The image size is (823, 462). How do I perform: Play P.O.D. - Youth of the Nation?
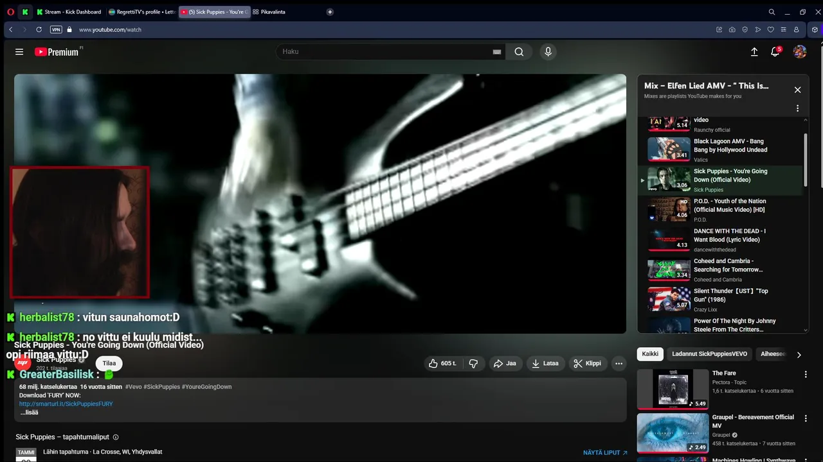[x=720, y=210]
